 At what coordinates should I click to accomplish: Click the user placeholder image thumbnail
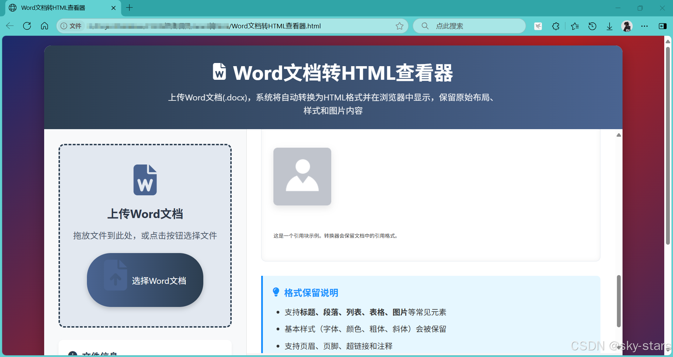point(302,176)
